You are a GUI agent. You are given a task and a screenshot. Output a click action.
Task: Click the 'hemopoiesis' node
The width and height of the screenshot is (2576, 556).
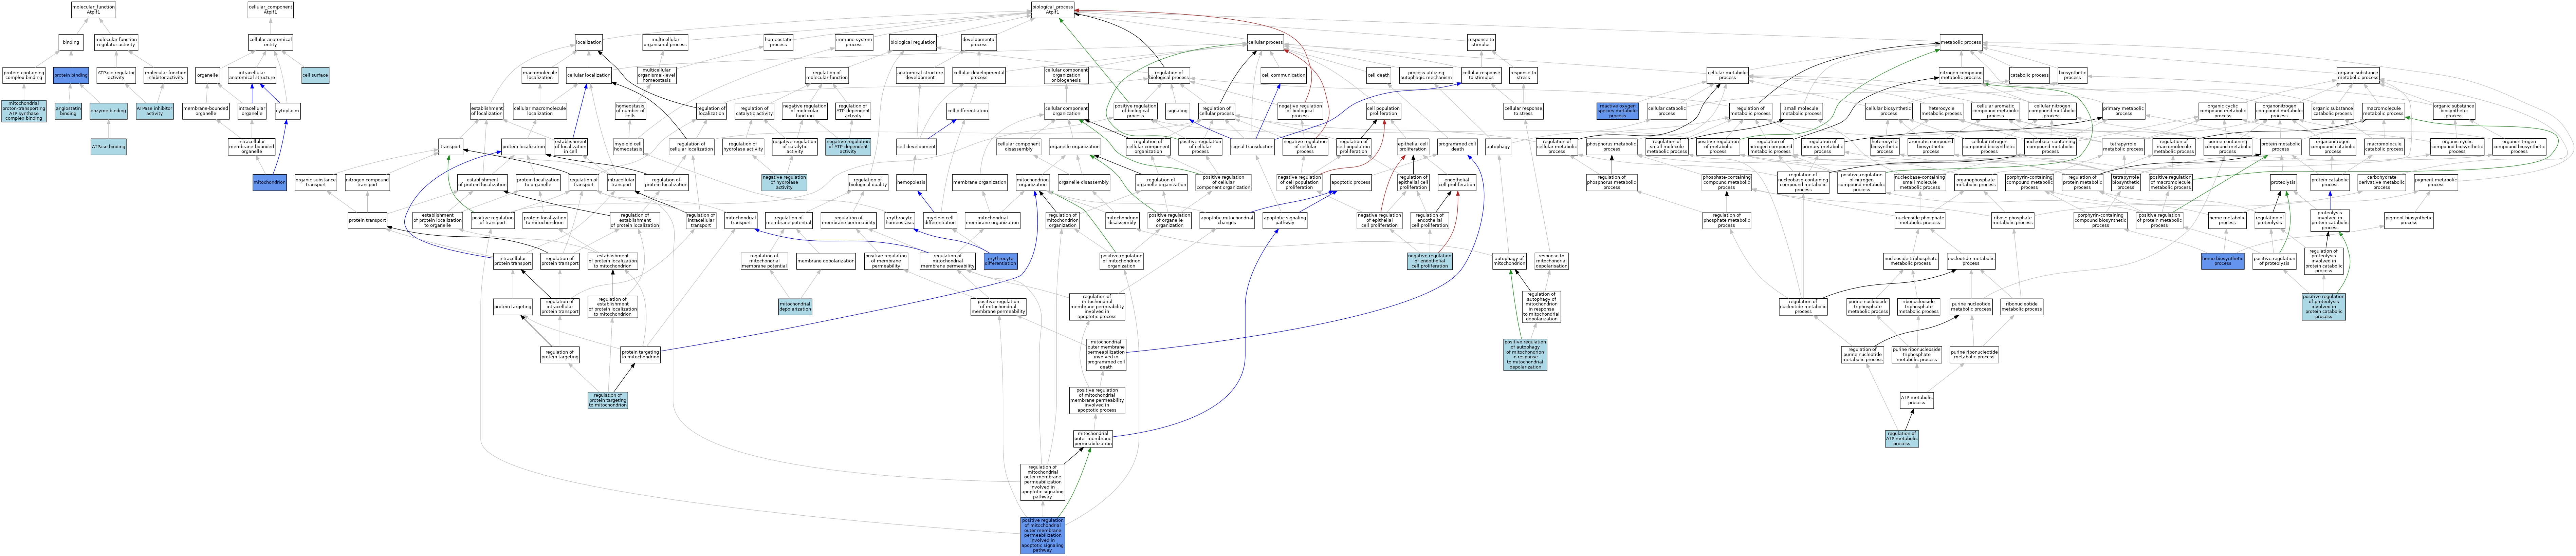tap(912, 183)
